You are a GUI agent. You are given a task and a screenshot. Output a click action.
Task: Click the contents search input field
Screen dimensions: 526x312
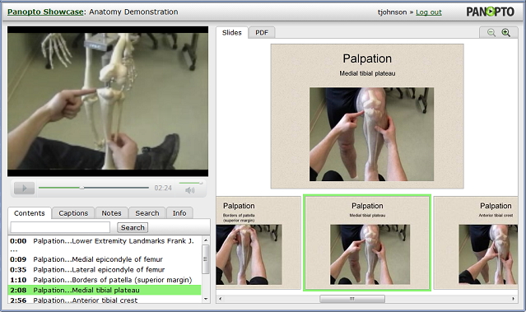click(x=60, y=227)
